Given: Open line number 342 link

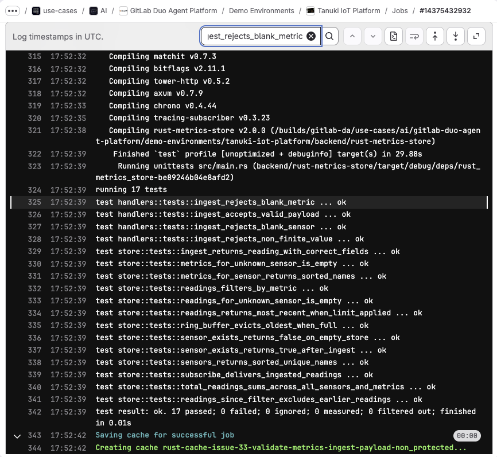Looking at the screenshot, I should (x=34, y=412).
